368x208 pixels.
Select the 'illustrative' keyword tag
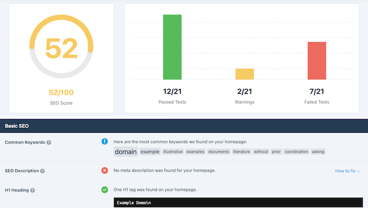[x=173, y=152]
